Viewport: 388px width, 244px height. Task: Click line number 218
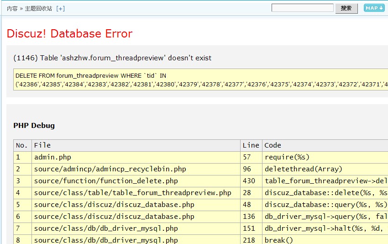pos(251,240)
